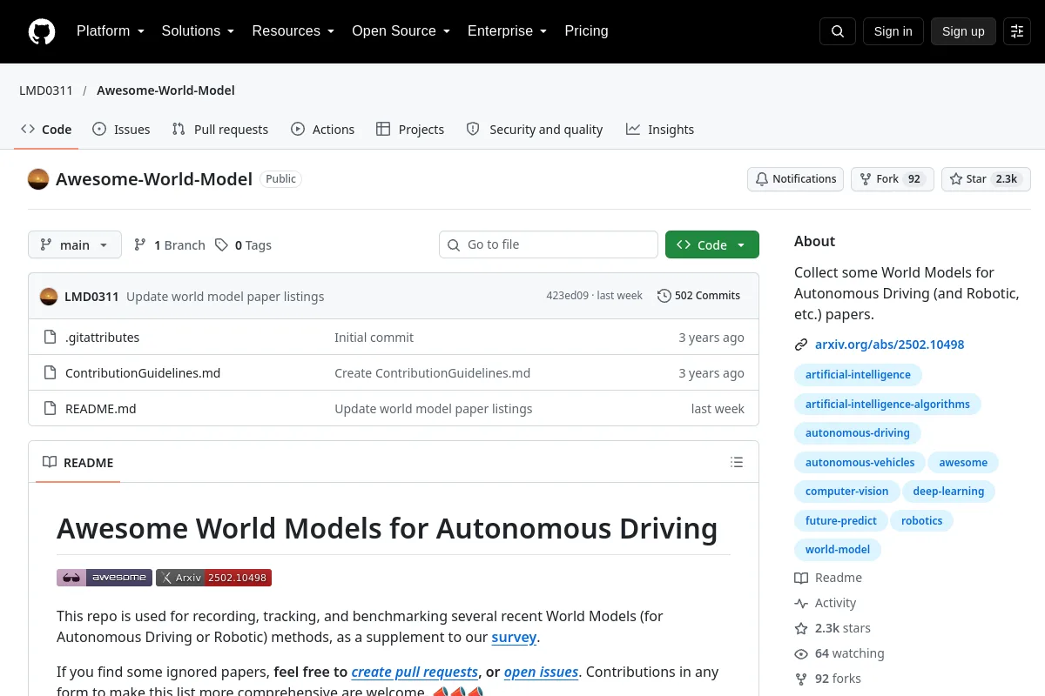Click the LMD0311 avatar in latest commit row

click(x=49, y=296)
